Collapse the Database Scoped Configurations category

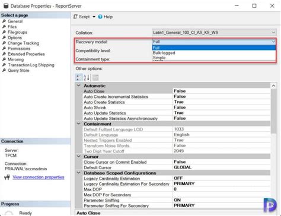pyautogui.click(x=79, y=173)
